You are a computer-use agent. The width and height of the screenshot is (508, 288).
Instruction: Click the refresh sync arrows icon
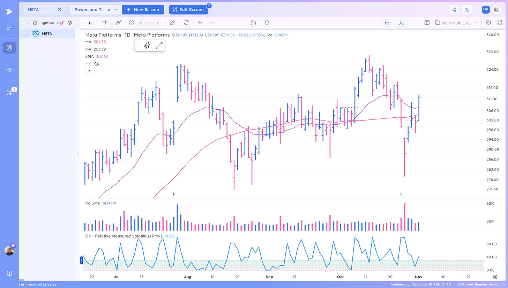pos(186,23)
